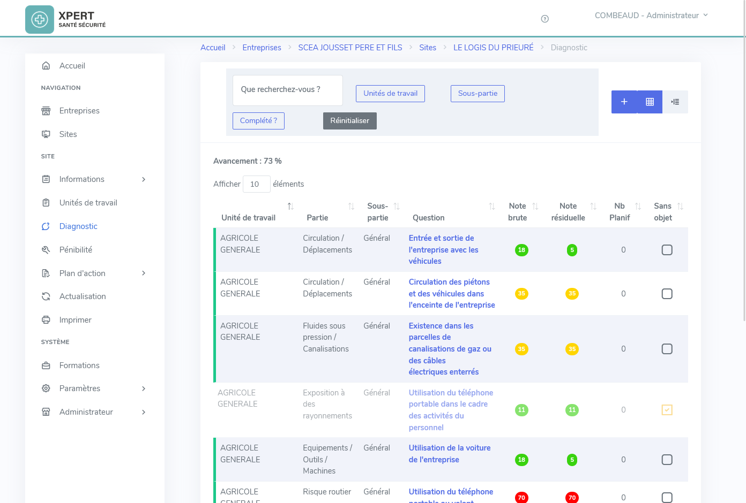Open the Imprimer printer icon
Image resolution: width=746 pixels, height=503 pixels.
[x=47, y=319]
